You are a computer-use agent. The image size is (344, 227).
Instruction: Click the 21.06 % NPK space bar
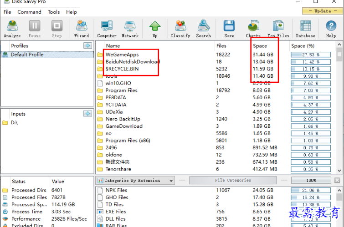311,190
